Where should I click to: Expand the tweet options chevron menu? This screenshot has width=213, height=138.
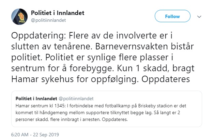coord(199,16)
